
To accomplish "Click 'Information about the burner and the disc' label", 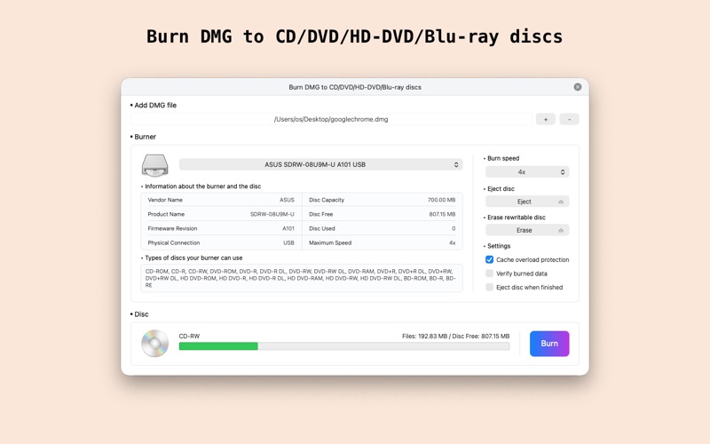I will click(201, 186).
